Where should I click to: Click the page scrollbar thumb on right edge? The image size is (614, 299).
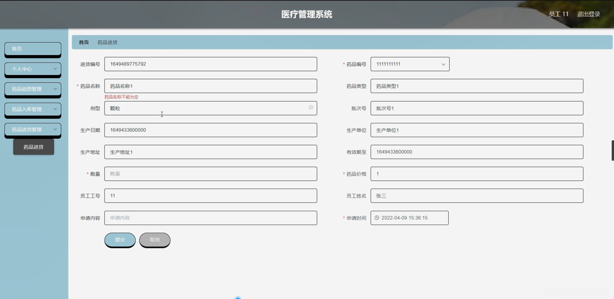pos(613,150)
